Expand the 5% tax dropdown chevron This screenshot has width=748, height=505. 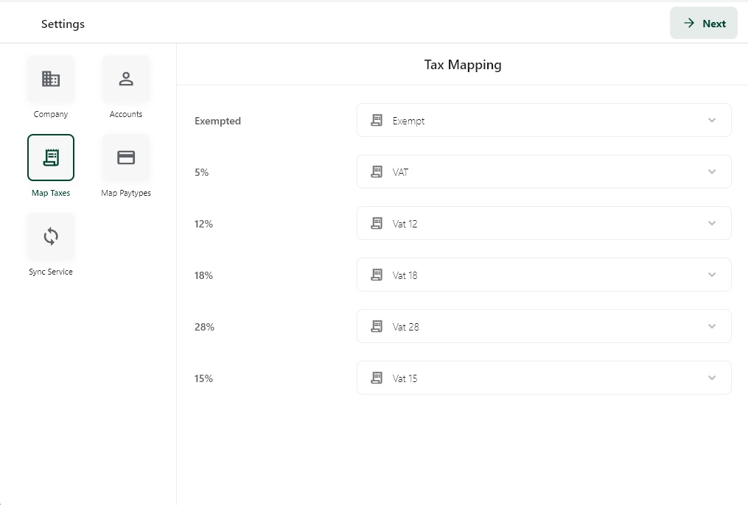(712, 172)
